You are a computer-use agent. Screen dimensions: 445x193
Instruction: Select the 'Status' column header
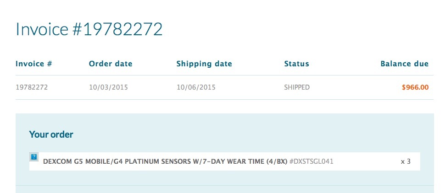(x=297, y=64)
